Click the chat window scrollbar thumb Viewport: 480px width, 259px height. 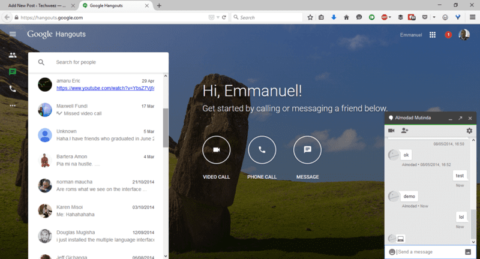click(473, 224)
